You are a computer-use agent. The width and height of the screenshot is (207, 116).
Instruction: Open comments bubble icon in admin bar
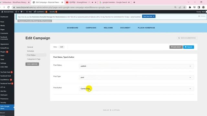pos(22,12)
